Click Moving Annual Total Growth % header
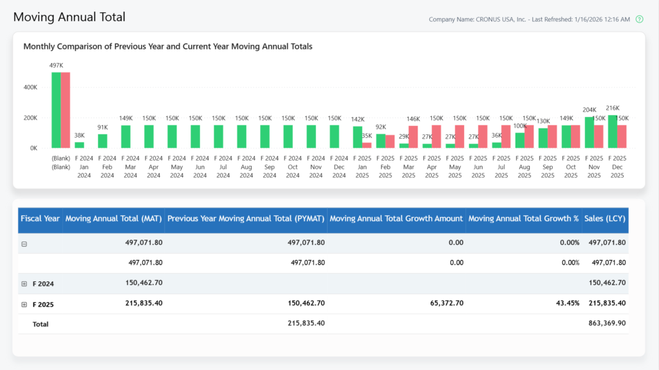 (x=523, y=218)
